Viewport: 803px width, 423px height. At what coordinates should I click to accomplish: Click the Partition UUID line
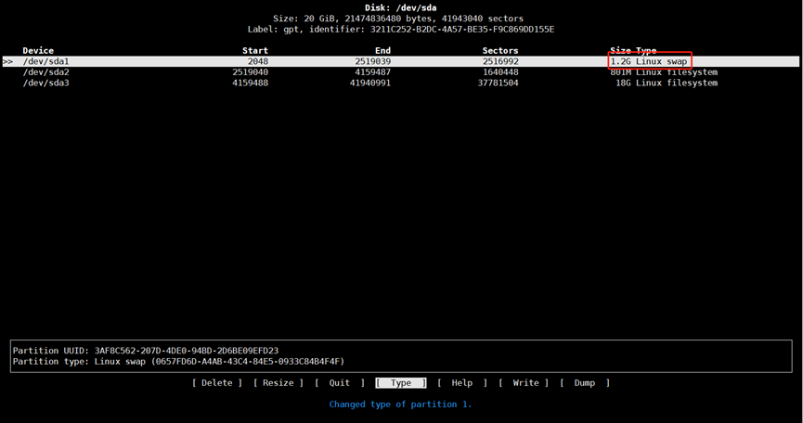point(146,351)
